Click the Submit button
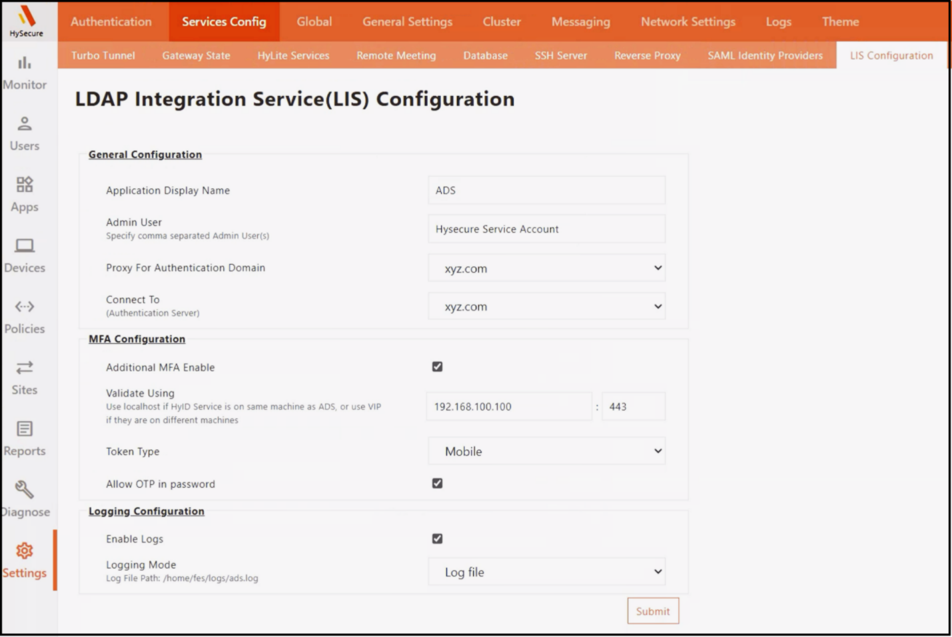This screenshot has height=637, width=952. 652,611
